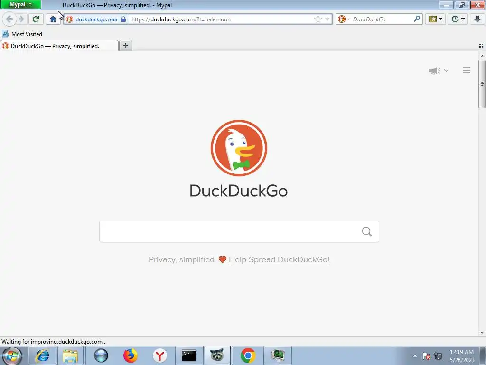Show all tabs grid button

[481, 46]
